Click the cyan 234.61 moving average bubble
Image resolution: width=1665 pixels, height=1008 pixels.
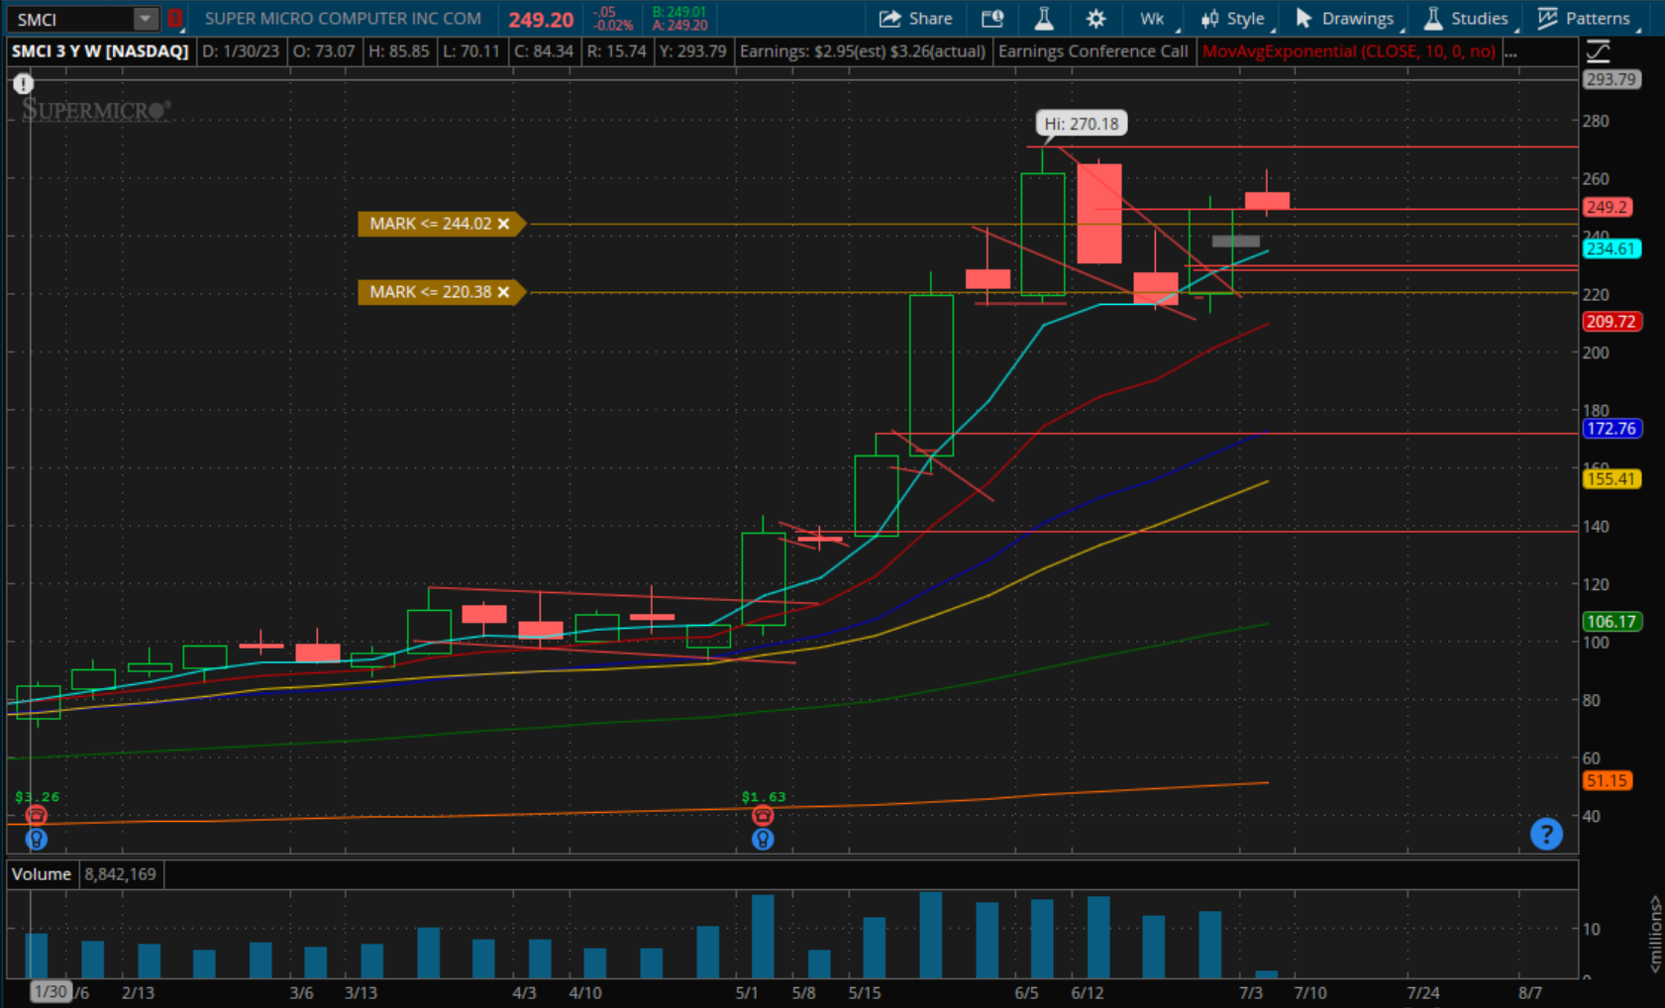tap(1611, 250)
